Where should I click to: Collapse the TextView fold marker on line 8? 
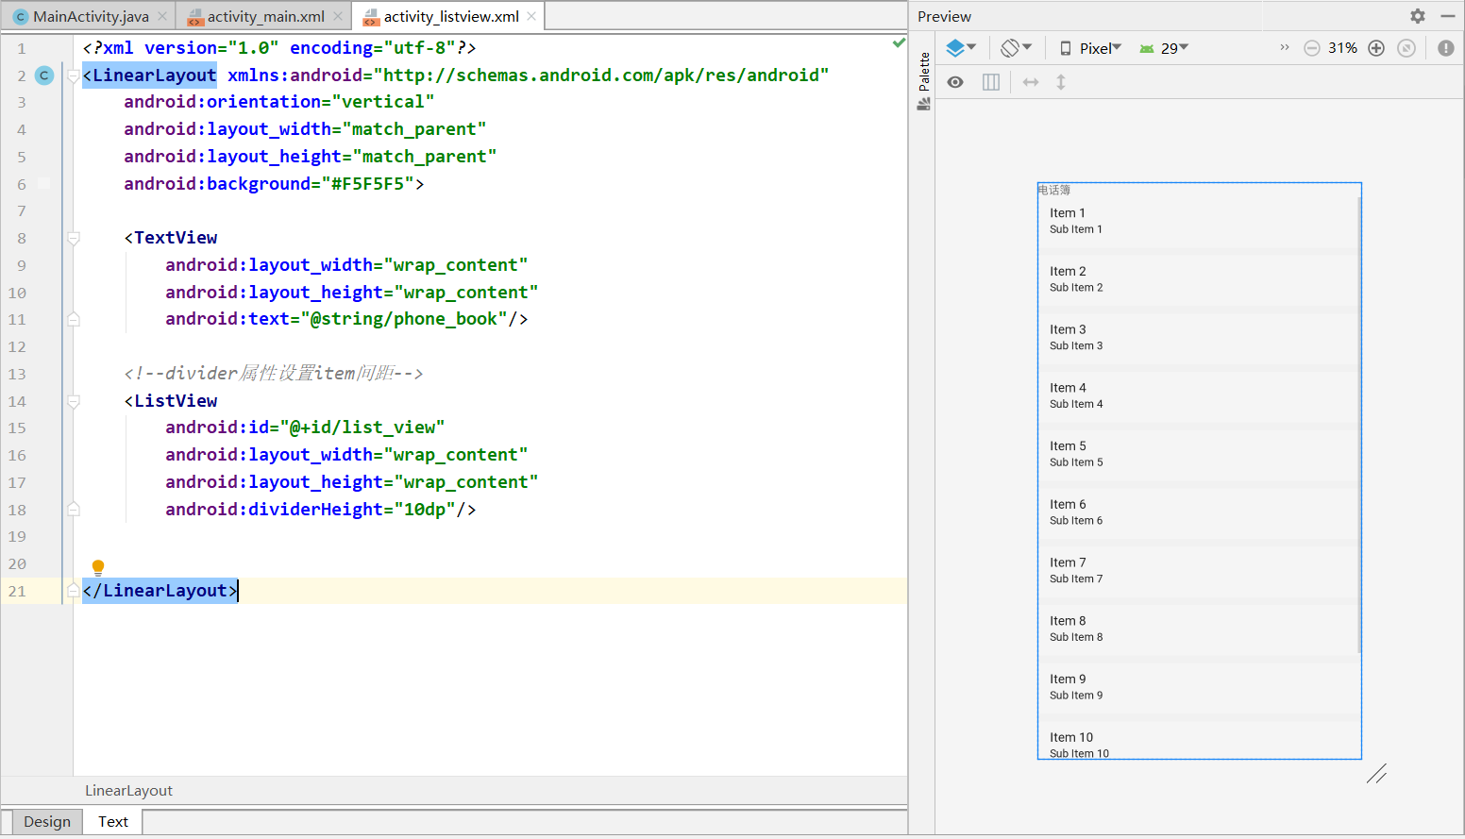coord(74,238)
